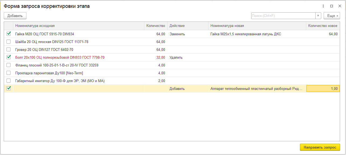Image resolution: width=346 pixels, height=155 pixels.
Task: Clear search with the x icon
Action: [x=318, y=16]
